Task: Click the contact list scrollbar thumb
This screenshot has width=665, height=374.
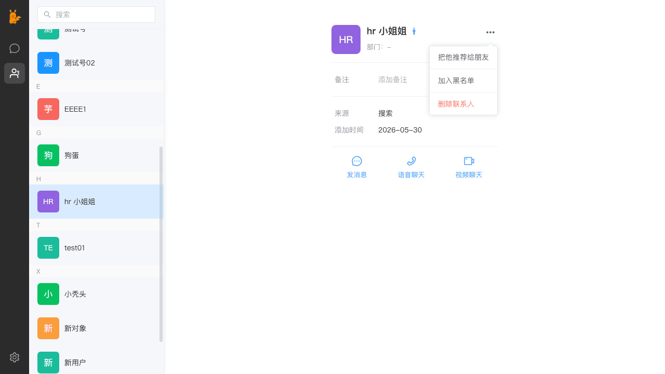Action: pos(161,244)
